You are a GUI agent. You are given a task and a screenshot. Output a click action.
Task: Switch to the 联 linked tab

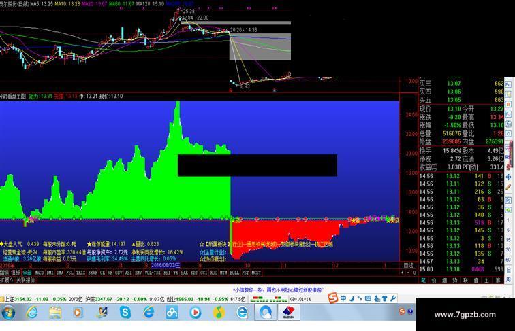click(465, 281)
